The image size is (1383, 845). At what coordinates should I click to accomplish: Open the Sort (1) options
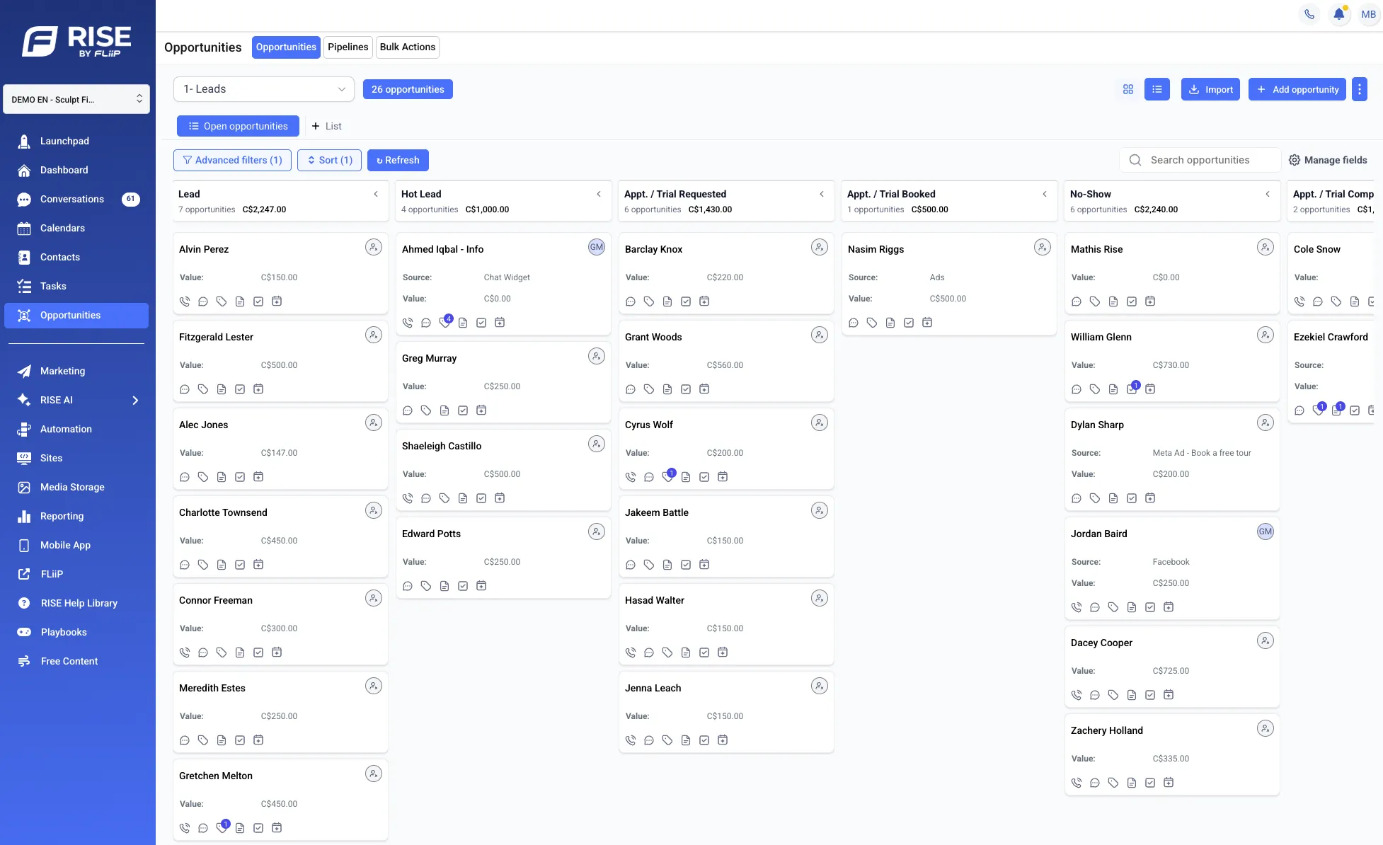[330, 160]
